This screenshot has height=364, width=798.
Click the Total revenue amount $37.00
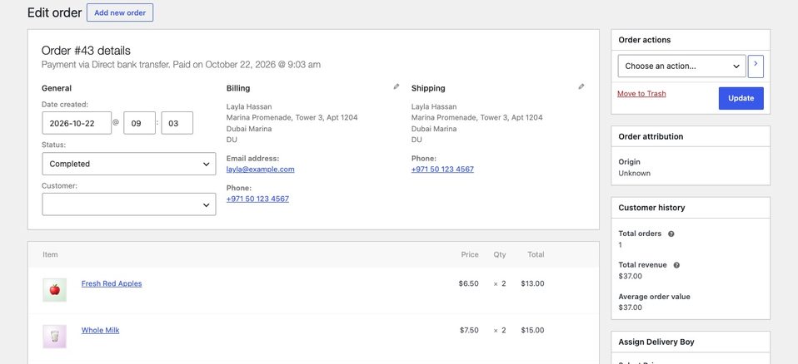click(630, 276)
